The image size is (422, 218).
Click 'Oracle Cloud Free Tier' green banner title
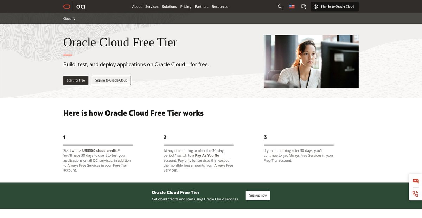(175, 192)
